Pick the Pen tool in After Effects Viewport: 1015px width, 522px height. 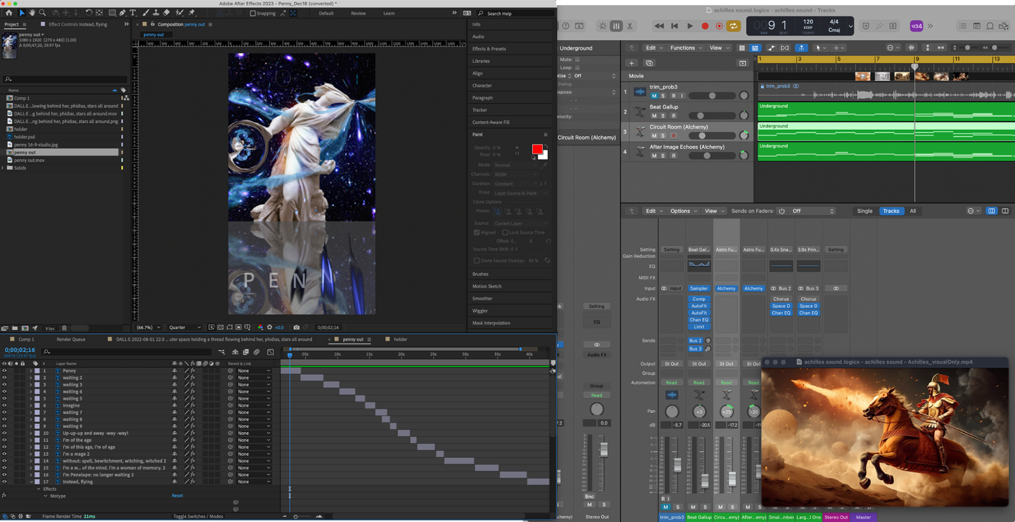pyautogui.click(x=122, y=13)
